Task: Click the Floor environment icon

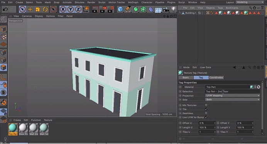Action: 158,10
